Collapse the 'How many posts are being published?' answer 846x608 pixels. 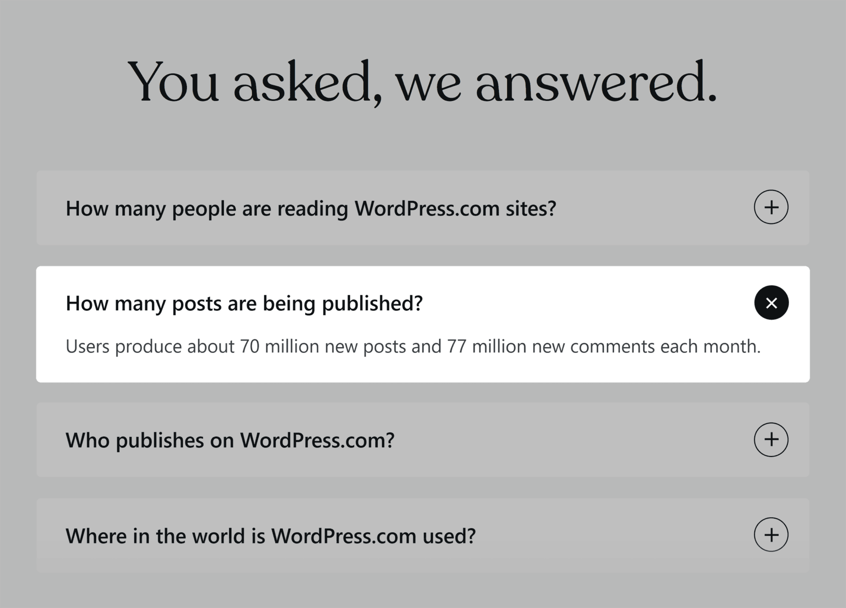pos(771,303)
